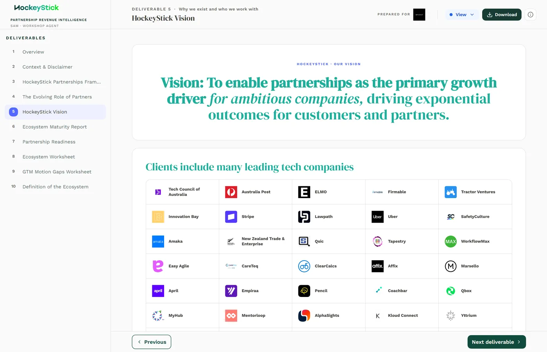
Task: Click the Innovation Bay logo
Action: 158,217
